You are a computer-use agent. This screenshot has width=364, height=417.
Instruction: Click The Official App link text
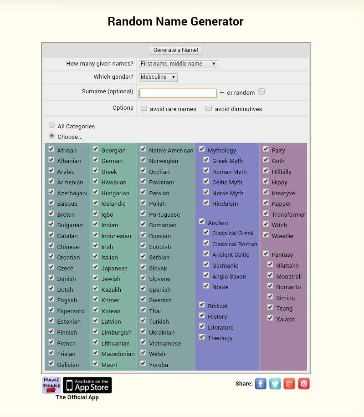tap(77, 397)
